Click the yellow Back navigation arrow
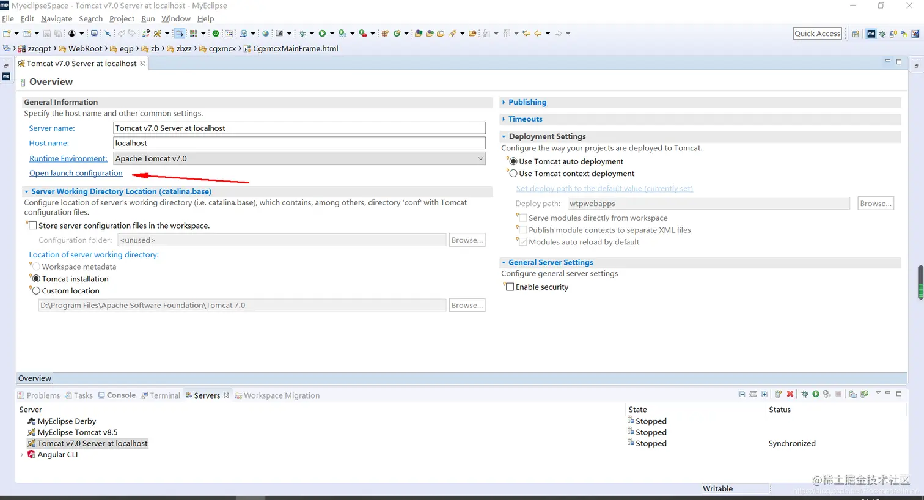Screen dimensions: 924x500 (538, 34)
